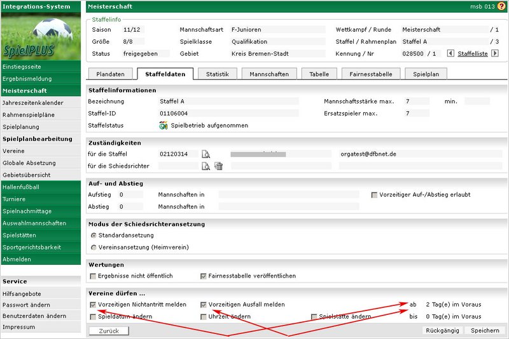This screenshot has width=509, height=339.
Task: Click search icon for 'für die Staffel'
Action: click(206, 154)
